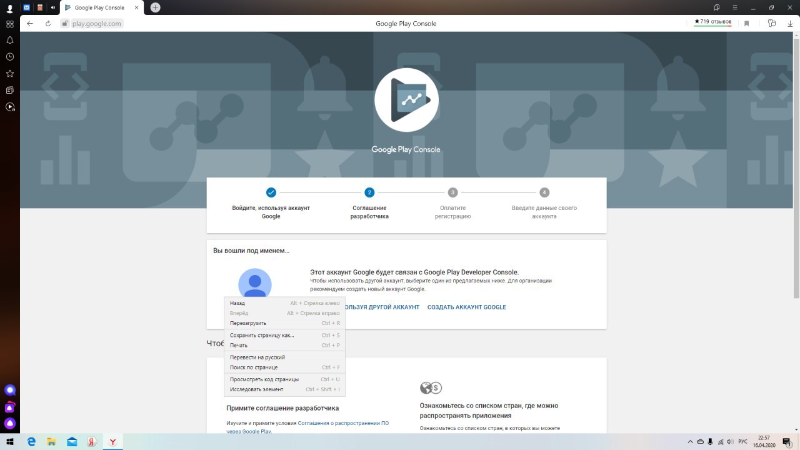Choose Перевести на русский in context menu
Screen dimensions: 800x450
pos(284,357)
